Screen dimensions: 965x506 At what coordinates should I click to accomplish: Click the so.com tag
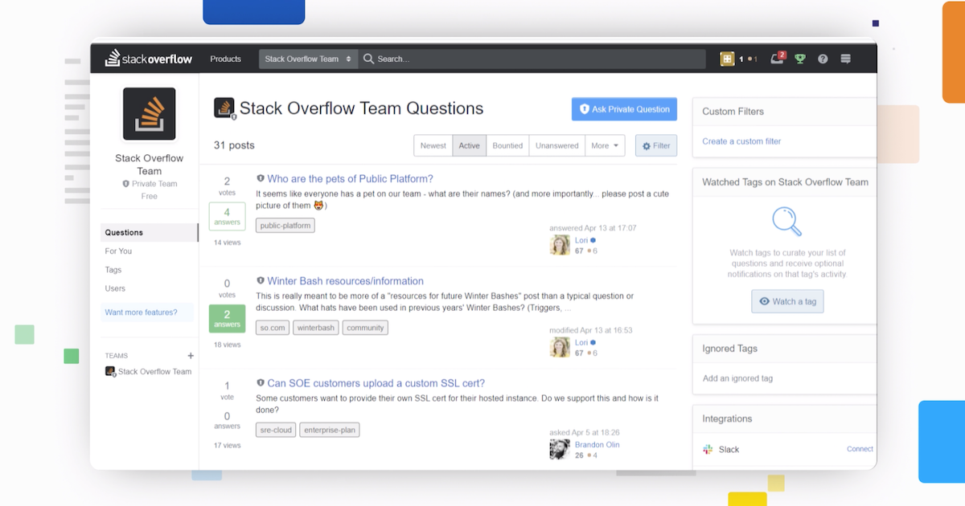273,328
